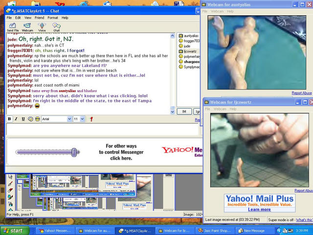Open the View menu in chat window
313x235 pixels.
[28, 18]
